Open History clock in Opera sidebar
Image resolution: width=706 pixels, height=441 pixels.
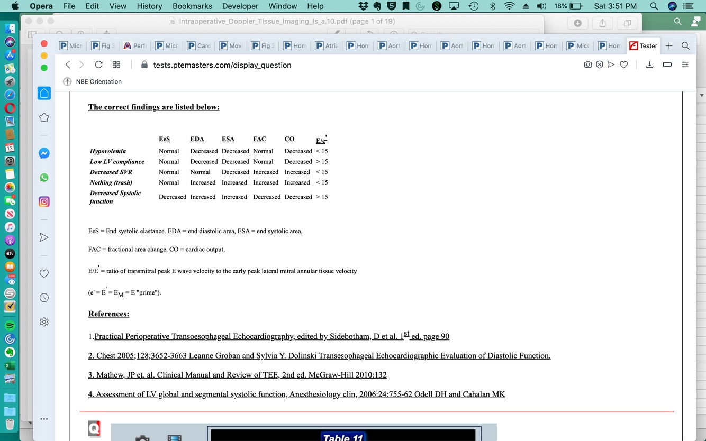(x=44, y=298)
